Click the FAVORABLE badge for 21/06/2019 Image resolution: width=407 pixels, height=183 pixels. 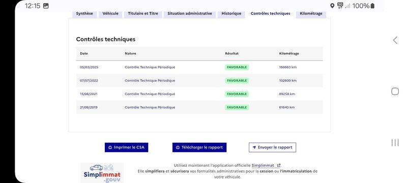click(237, 107)
